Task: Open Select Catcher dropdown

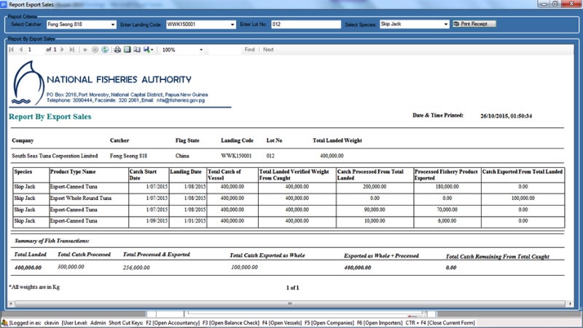Action: pyautogui.click(x=113, y=25)
